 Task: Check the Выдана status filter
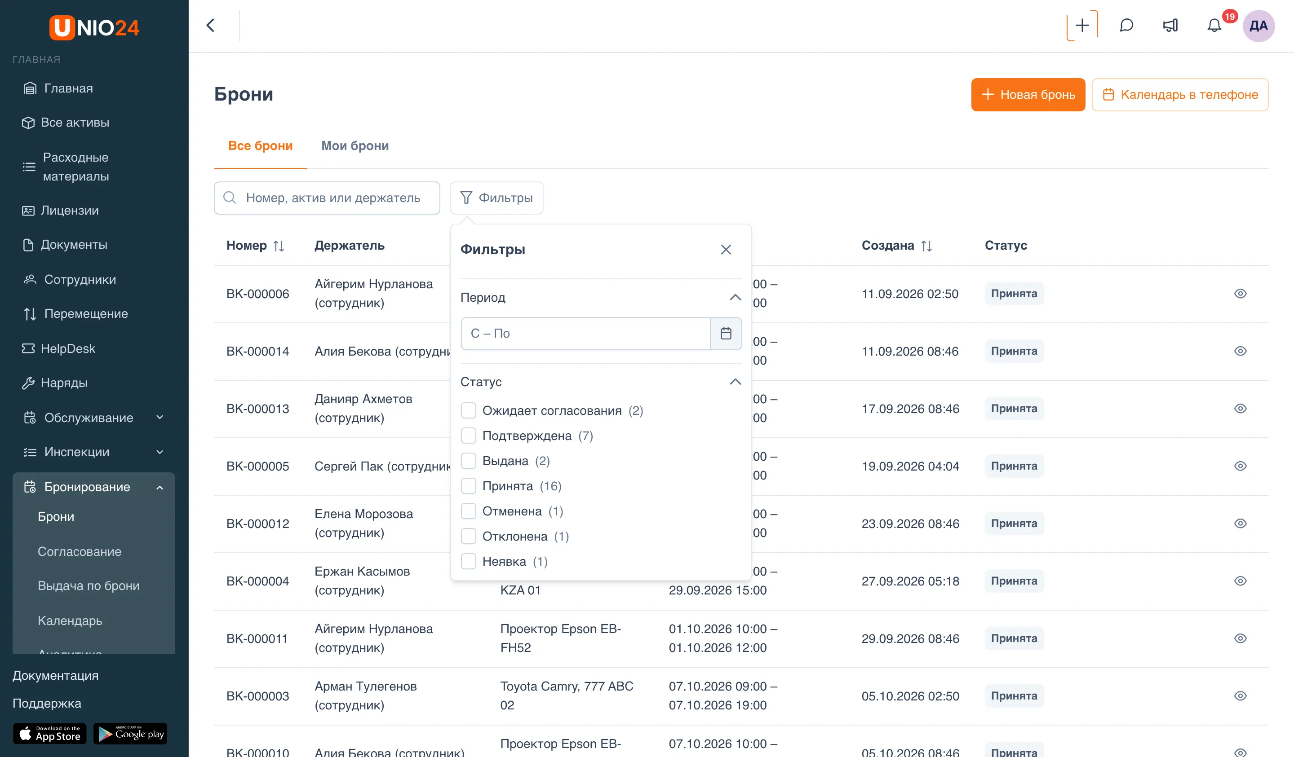pos(468,461)
